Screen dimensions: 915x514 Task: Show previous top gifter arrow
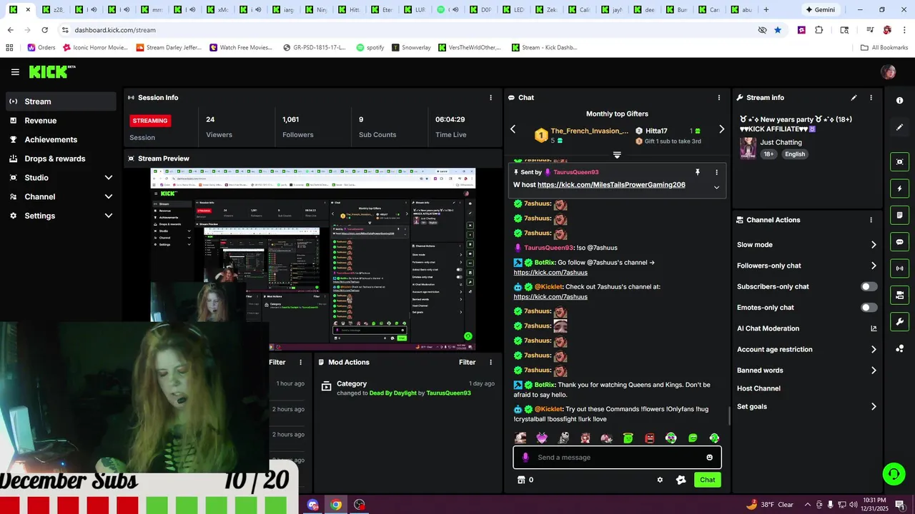(513, 129)
